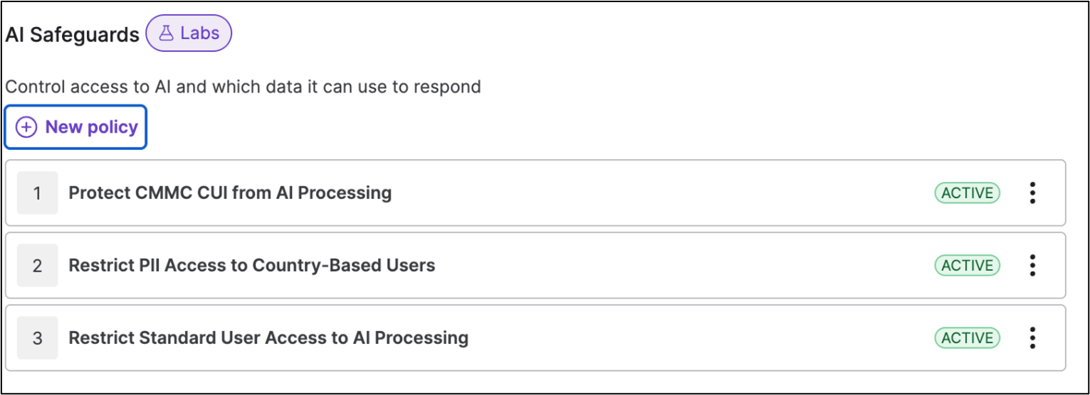The image size is (1090, 395).
Task: Click the number 2 priority badge
Action: pyautogui.click(x=37, y=266)
